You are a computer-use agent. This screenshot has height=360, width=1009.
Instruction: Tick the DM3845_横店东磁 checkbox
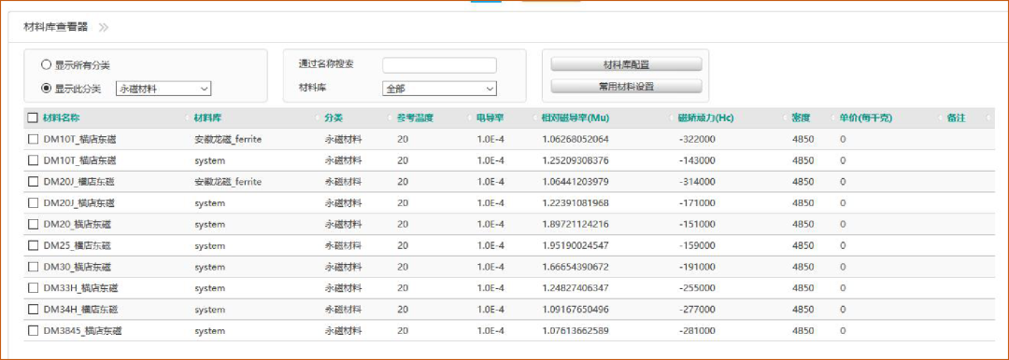tap(33, 331)
